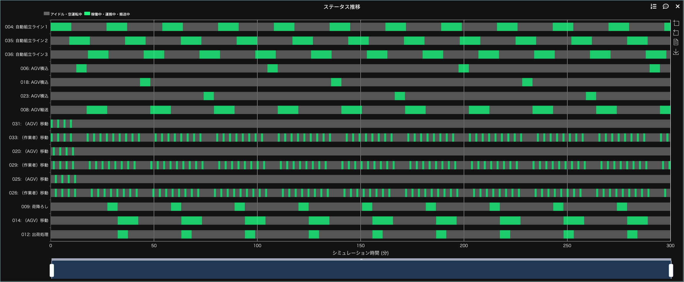This screenshot has width=684, height=282.
Task: Select row label 033:(作業者)移動
Action: click(29, 138)
